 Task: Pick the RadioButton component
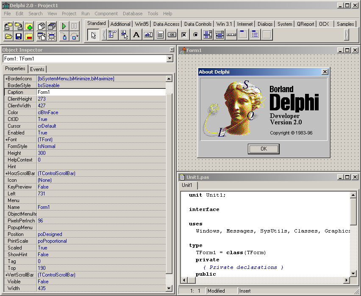[196, 35]
